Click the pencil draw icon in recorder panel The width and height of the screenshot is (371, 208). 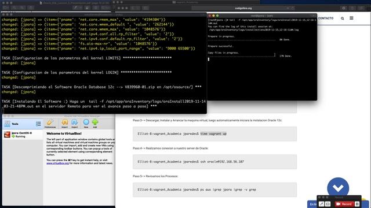click(321, 204)
